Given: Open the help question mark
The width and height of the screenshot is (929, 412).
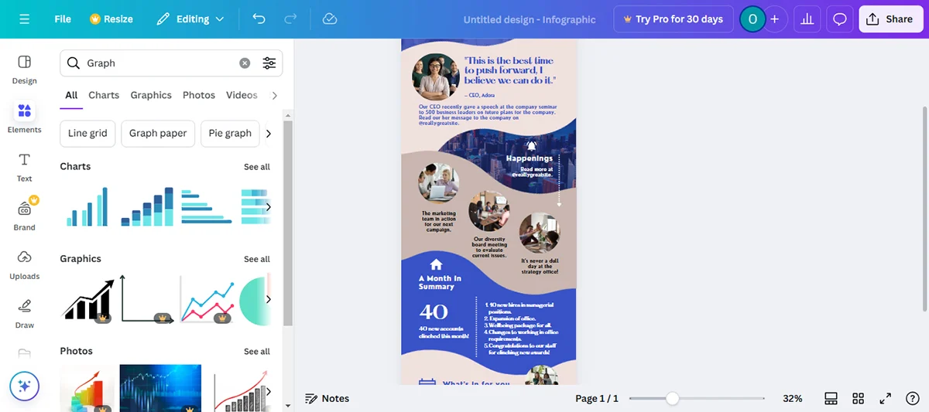Looking at the screenshot, I should (x=912, y=399).
